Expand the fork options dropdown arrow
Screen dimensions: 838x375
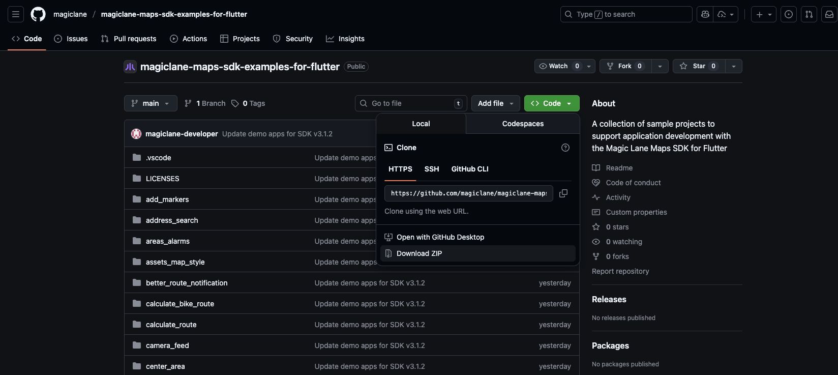click(660, 66)
